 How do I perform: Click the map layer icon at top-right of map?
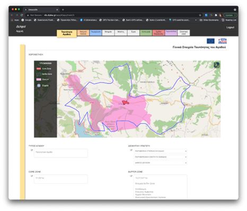click(217, 65)
